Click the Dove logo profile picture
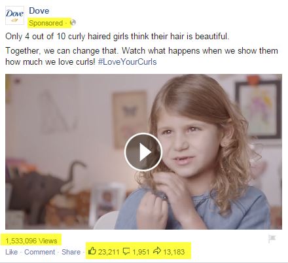The height and width of the screenshot is (263, 288). pyautogui.click(x=14, y=15)
